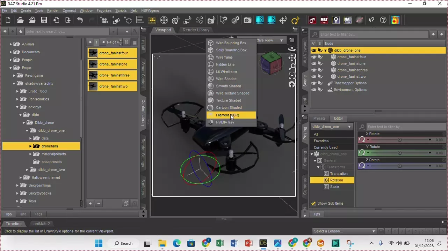
Task: Click the New Scene file icon
Action: [x=8, y=20]
